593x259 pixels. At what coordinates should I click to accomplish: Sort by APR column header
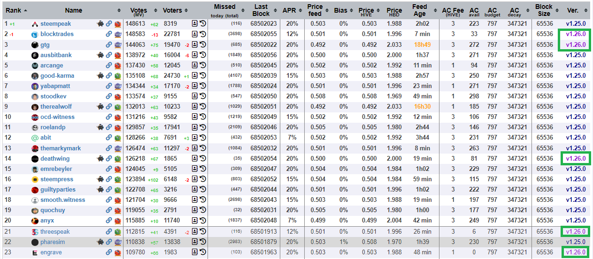coord(289,10)
